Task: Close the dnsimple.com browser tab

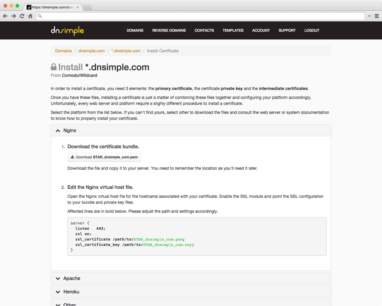Action: (x=78, y=7)
